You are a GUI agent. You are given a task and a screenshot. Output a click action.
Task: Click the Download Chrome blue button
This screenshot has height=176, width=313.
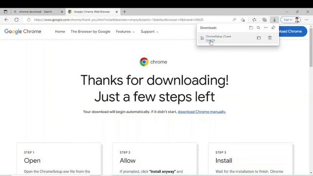click(x=292, y=31)
